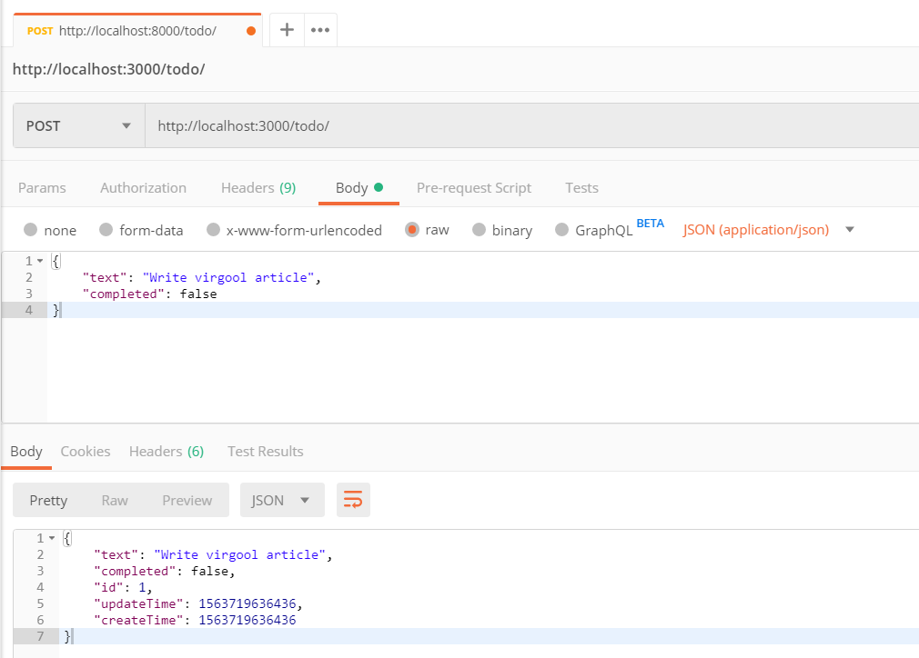This screenshot has height=658, width=919.
Task: Open JSON (application/json) content type dropdown
Action: (x=768, y=229)
